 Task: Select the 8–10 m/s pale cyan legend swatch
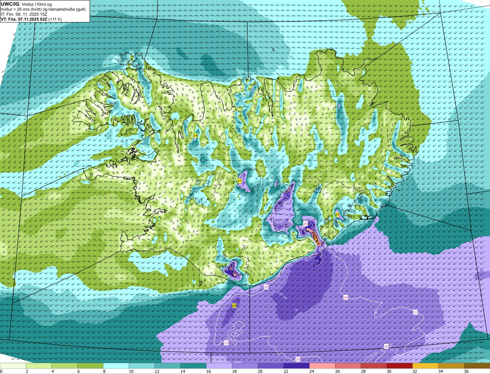click(116, 366)
